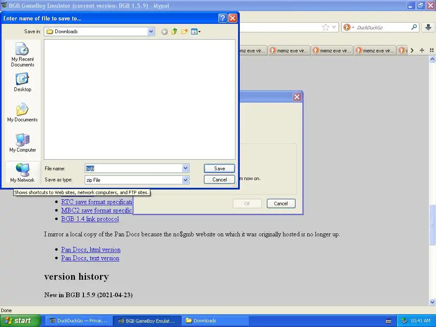
Task: Switch to third memz exe vir tab
Action: pyautogui.click(x=332, y=51)
